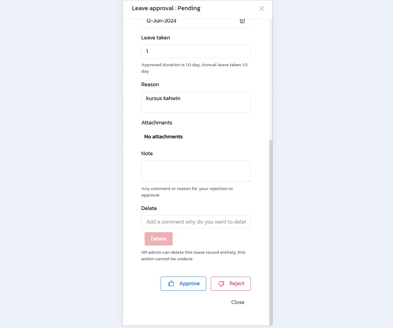Click the 'Note' field label

(147, 154)
